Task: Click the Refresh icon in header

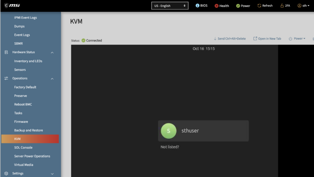Action: pyautogui.click(x=259, y=5)
